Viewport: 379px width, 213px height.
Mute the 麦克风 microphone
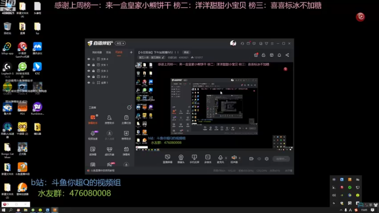coord(220,159)
